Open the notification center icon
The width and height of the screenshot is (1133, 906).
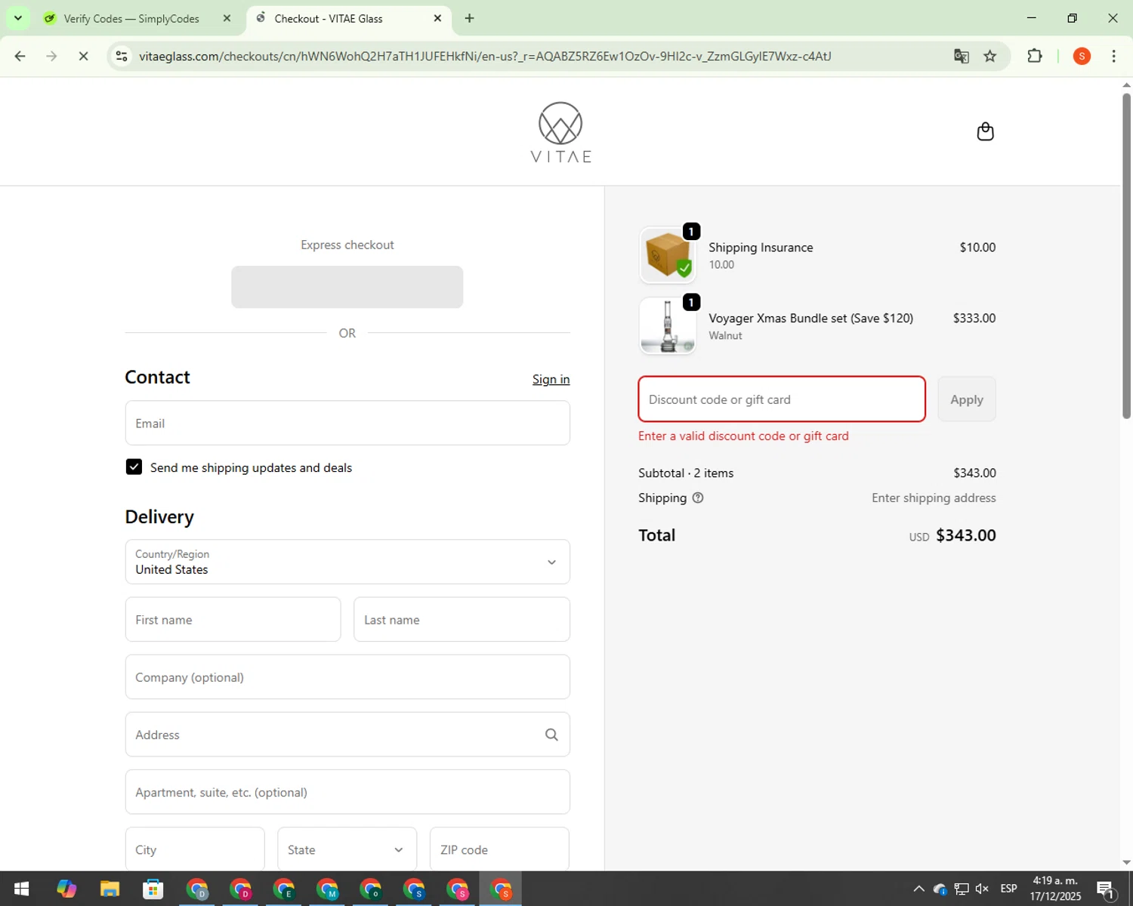click(x=1105, y=889)
